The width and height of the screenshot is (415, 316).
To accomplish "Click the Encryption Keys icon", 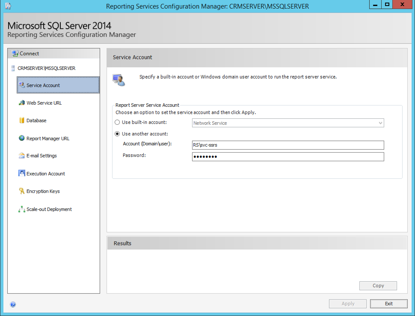I will 22,191.
